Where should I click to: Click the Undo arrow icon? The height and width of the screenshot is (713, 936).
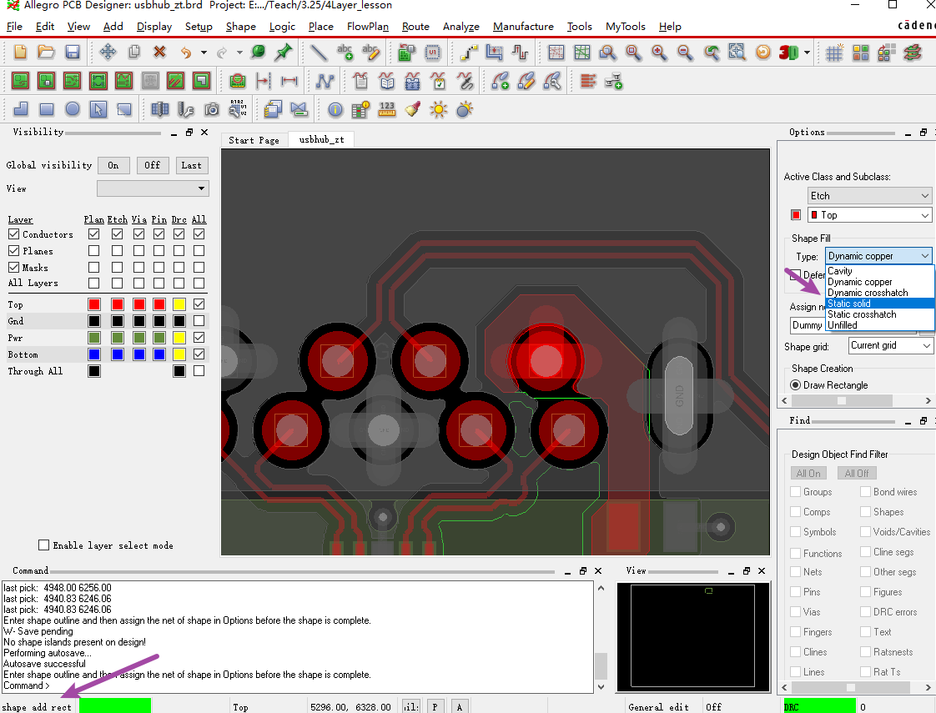tap(186, 53)
